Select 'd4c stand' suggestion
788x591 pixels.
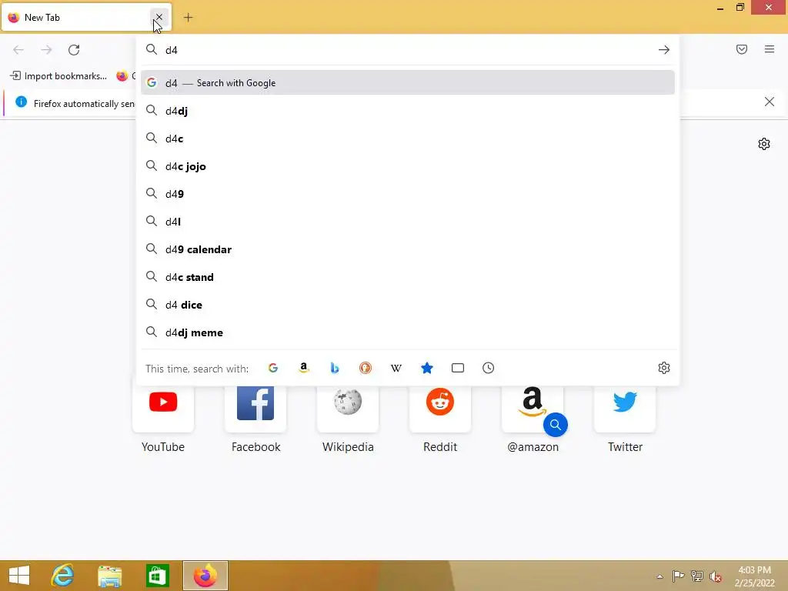click(x=408, y=277)
